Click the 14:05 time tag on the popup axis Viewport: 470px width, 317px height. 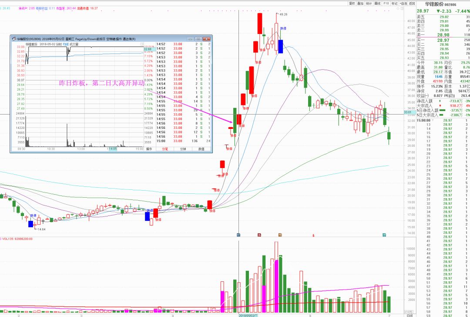[x=113, y=149]
